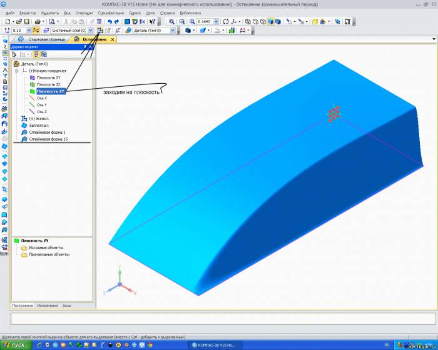438x350 pixels.
Task: Open the Файл menu
Action: pyautogui.click(x=10, y=13)
